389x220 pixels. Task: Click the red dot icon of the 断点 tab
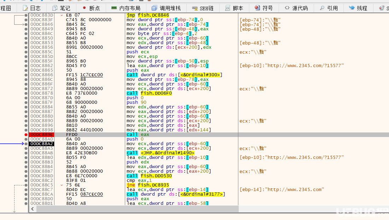pos(85,8)
